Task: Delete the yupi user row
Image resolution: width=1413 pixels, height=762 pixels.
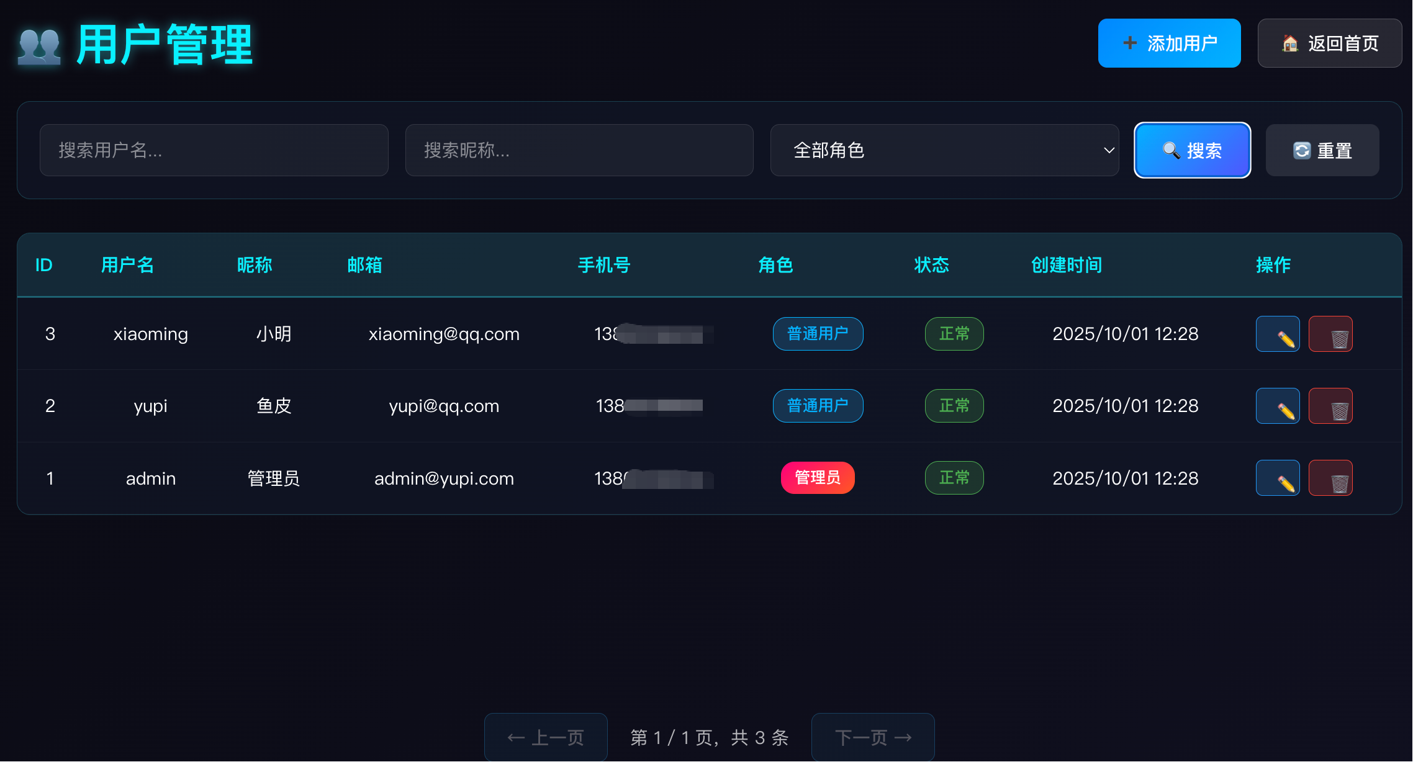Action: [x=1330, y=406]
